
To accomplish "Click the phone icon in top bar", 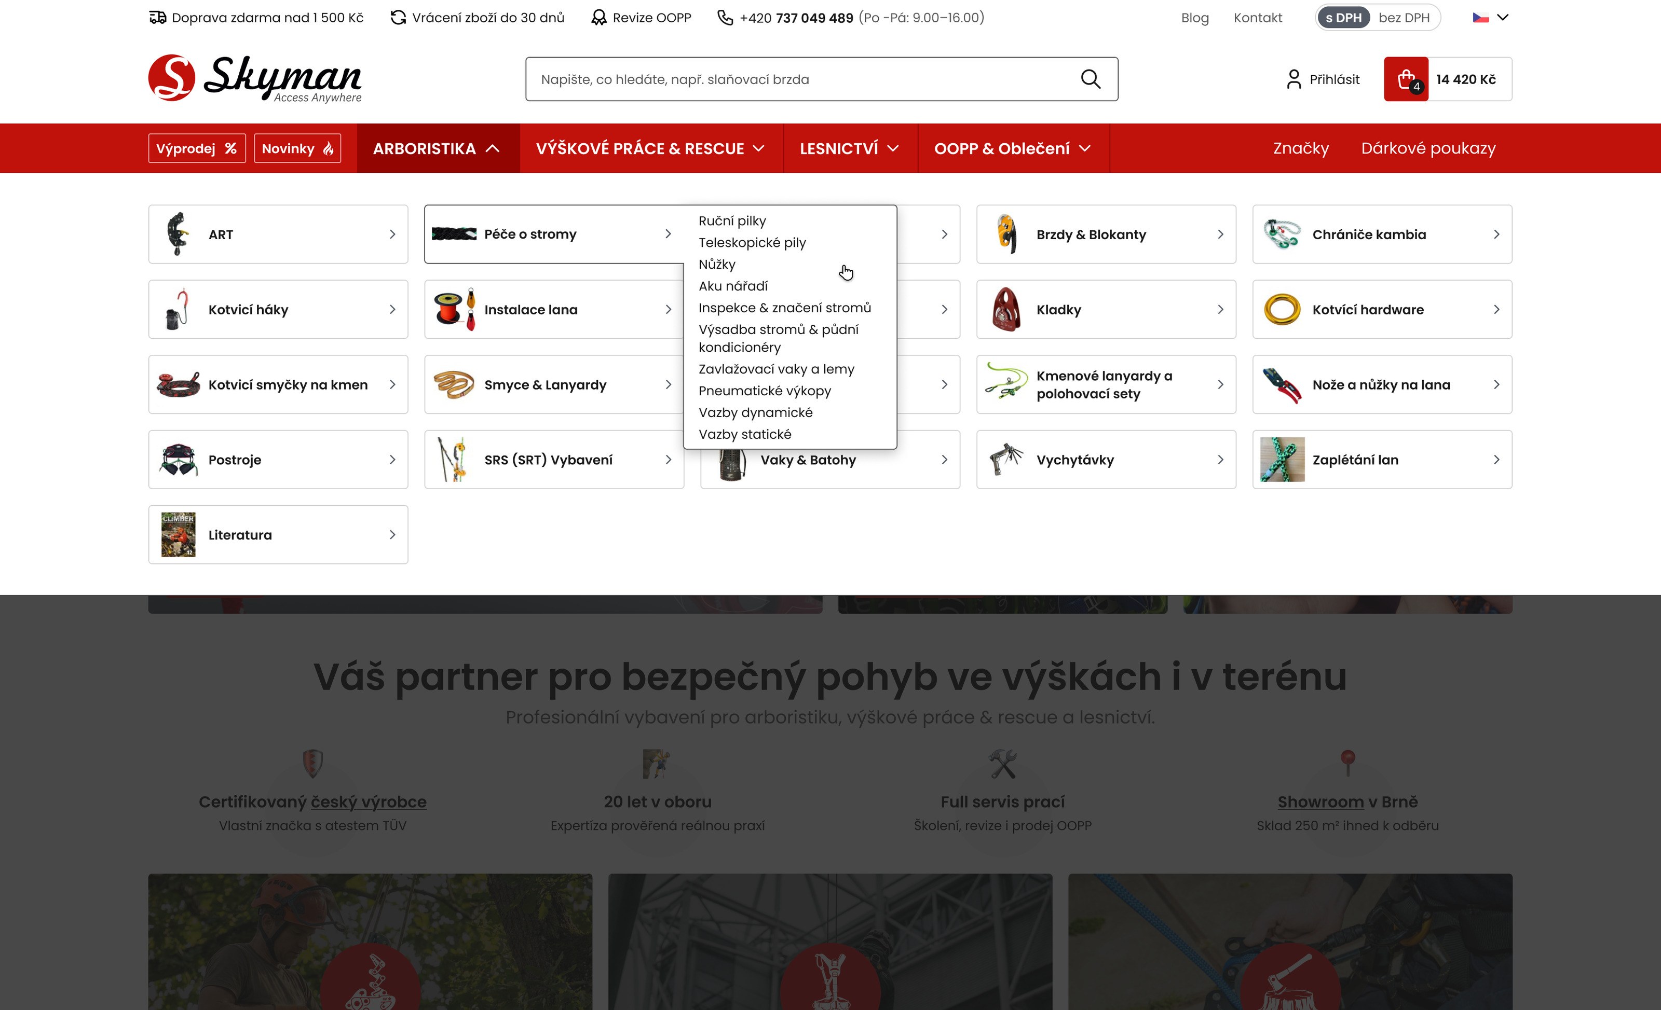I will (x=725, y=18).
